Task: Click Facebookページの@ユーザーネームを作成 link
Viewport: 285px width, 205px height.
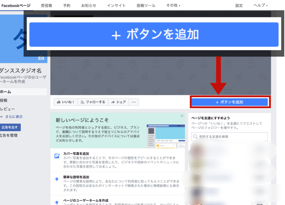Action: coord(23,79)
